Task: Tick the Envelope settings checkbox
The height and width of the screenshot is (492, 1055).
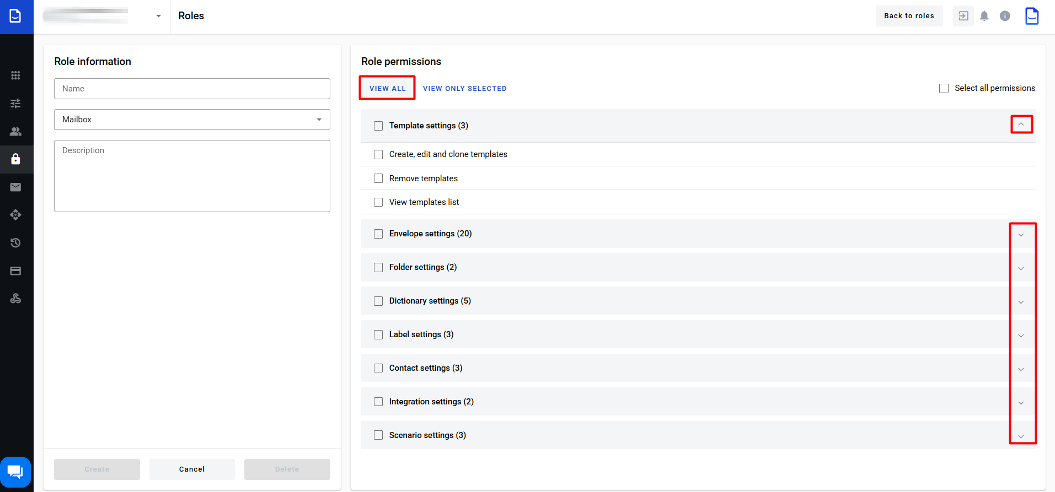Action: pos(378,234)
